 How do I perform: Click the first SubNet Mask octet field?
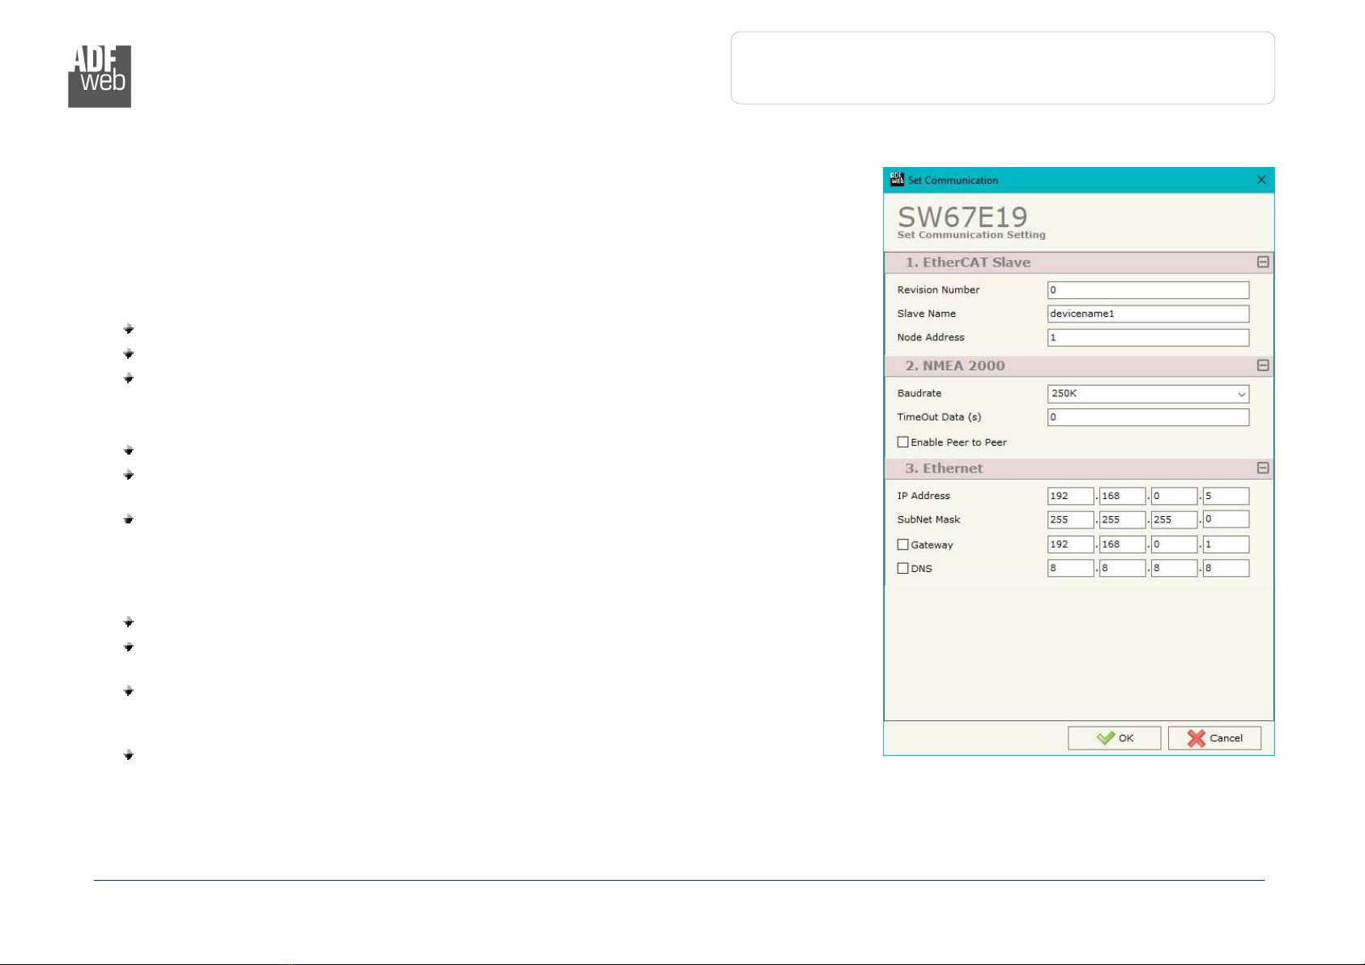pyautogui.click(x=1070, y=519)
